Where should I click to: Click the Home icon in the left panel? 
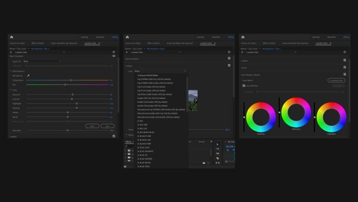tap(12, 37)
